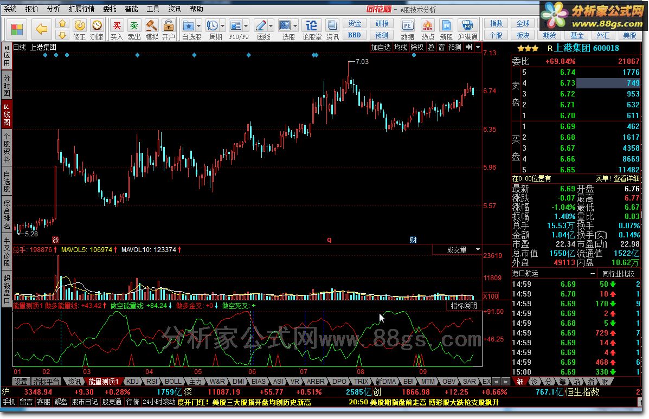Expand the F10/F9 dropdown arrow
649x419 pixels.
tap(246, 26)
